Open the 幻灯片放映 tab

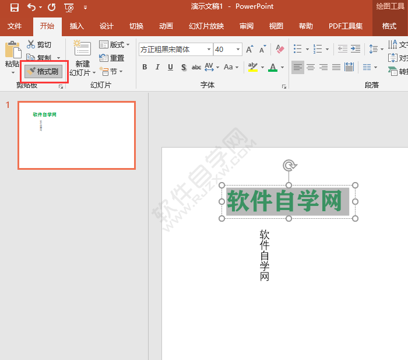coord(206,26)
